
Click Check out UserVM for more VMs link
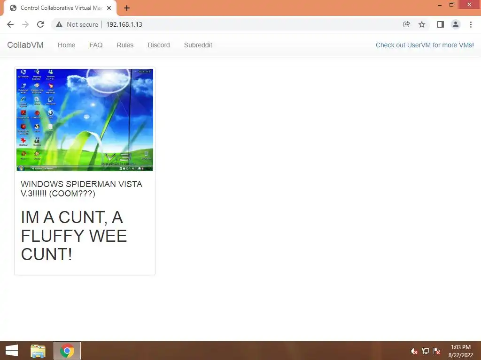pos(425,45)
